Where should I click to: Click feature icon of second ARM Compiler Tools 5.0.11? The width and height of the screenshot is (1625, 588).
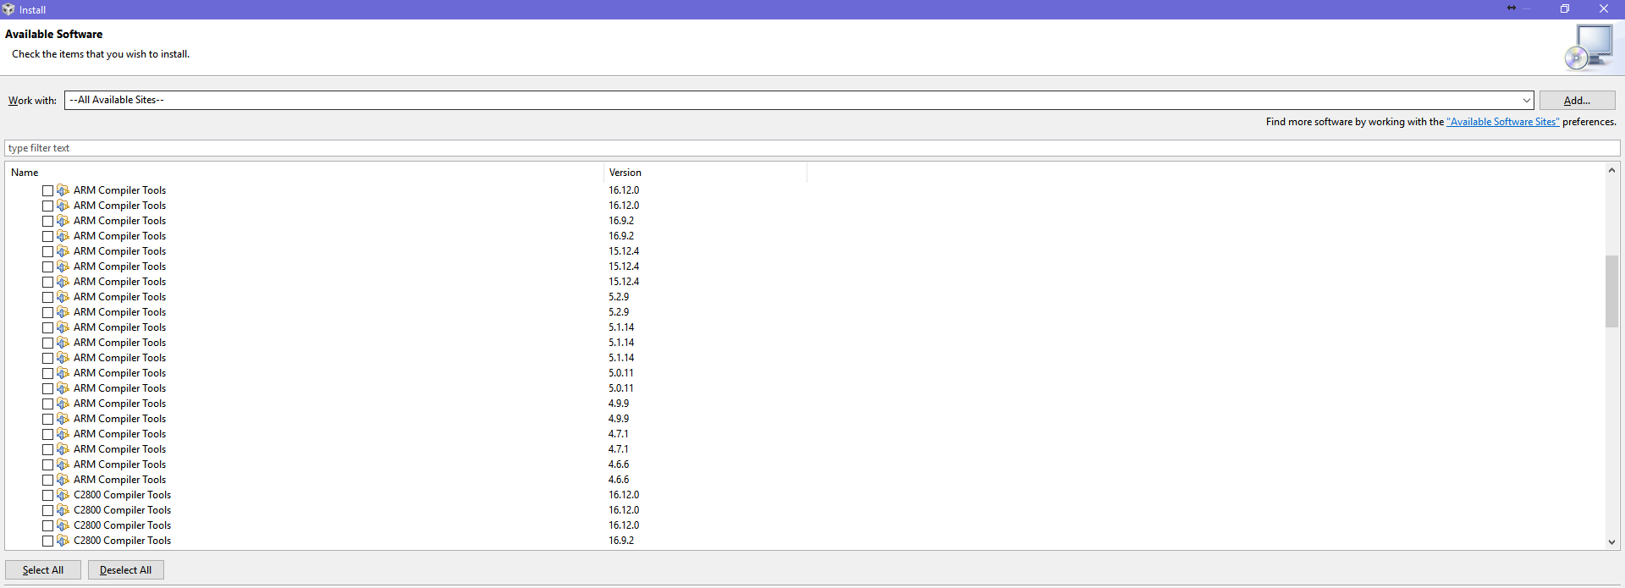pos(63,388)
